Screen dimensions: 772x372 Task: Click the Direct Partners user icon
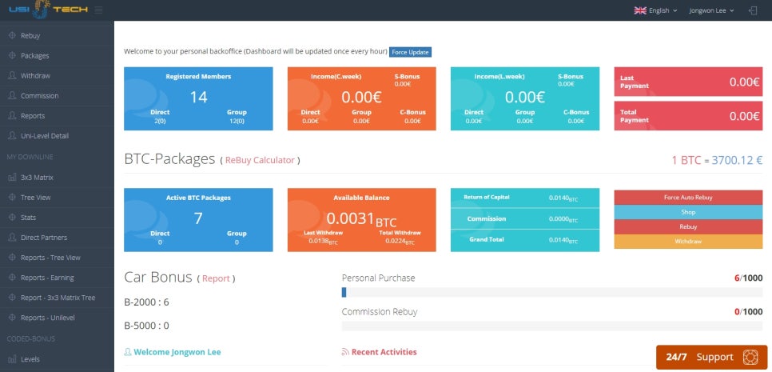pos(12,238)
